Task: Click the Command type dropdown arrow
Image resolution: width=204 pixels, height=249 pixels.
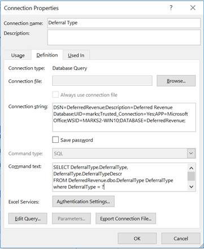Action: point(191,154)
